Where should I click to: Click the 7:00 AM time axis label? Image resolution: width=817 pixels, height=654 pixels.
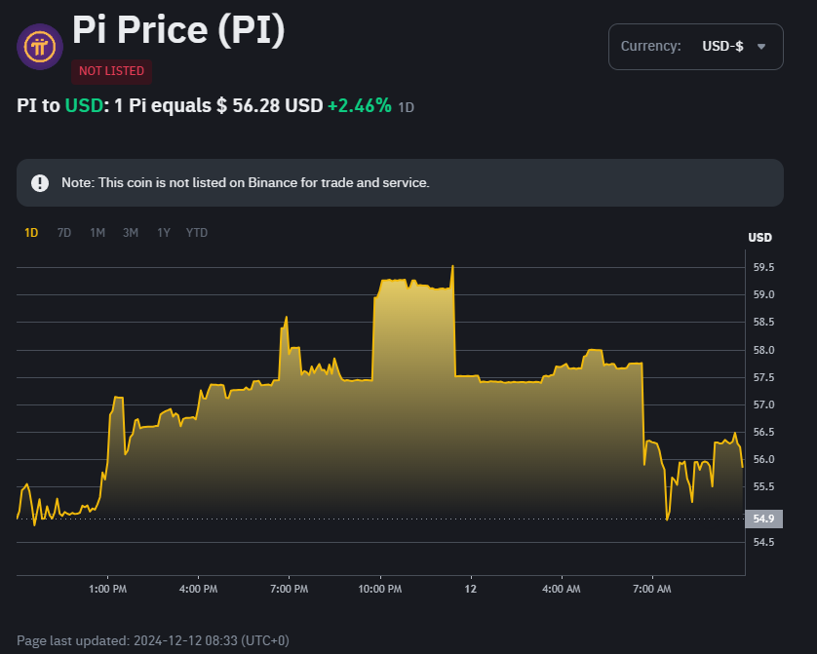652,589
